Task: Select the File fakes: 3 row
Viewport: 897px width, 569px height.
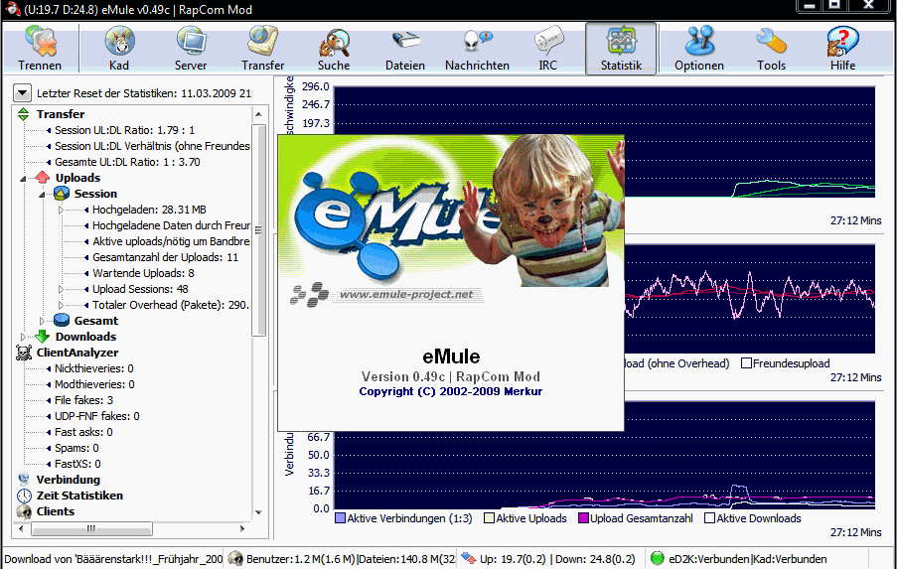Action: tap(83, 400)
